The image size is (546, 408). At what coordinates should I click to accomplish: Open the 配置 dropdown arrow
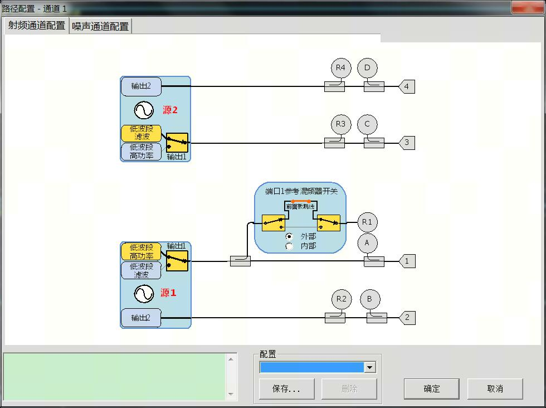click(369, 367)
